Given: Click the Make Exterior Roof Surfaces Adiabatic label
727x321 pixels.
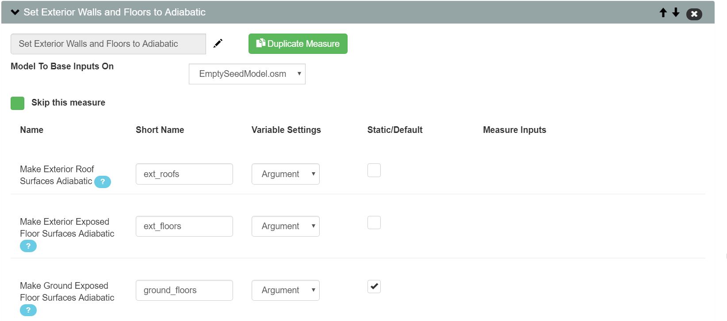Looking at the screenshot, I should point(57,175).
